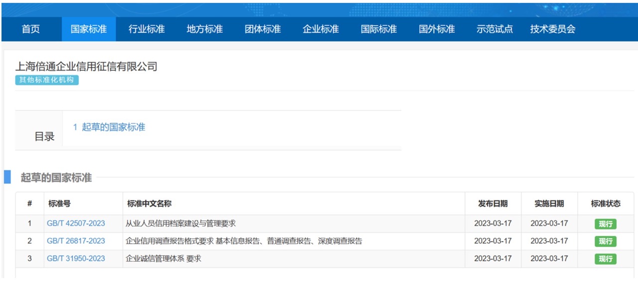
Task: Go to the 首页 home tab
Action: tap(31, 29)
